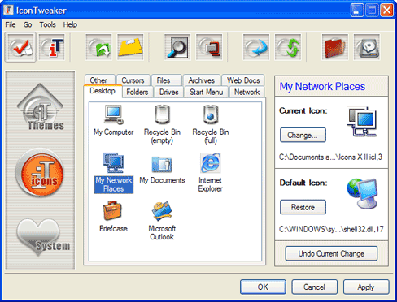Click Undo Current Change button
This screenshot has height=302, width=397.
click(x=331, y=253)
